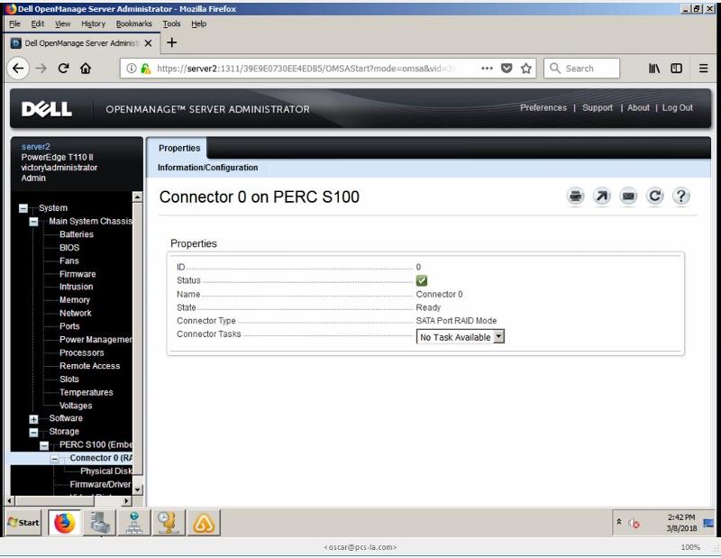Click the Support link
The width and height of the screenshot is (721, 558).
[x=598, y=107]
